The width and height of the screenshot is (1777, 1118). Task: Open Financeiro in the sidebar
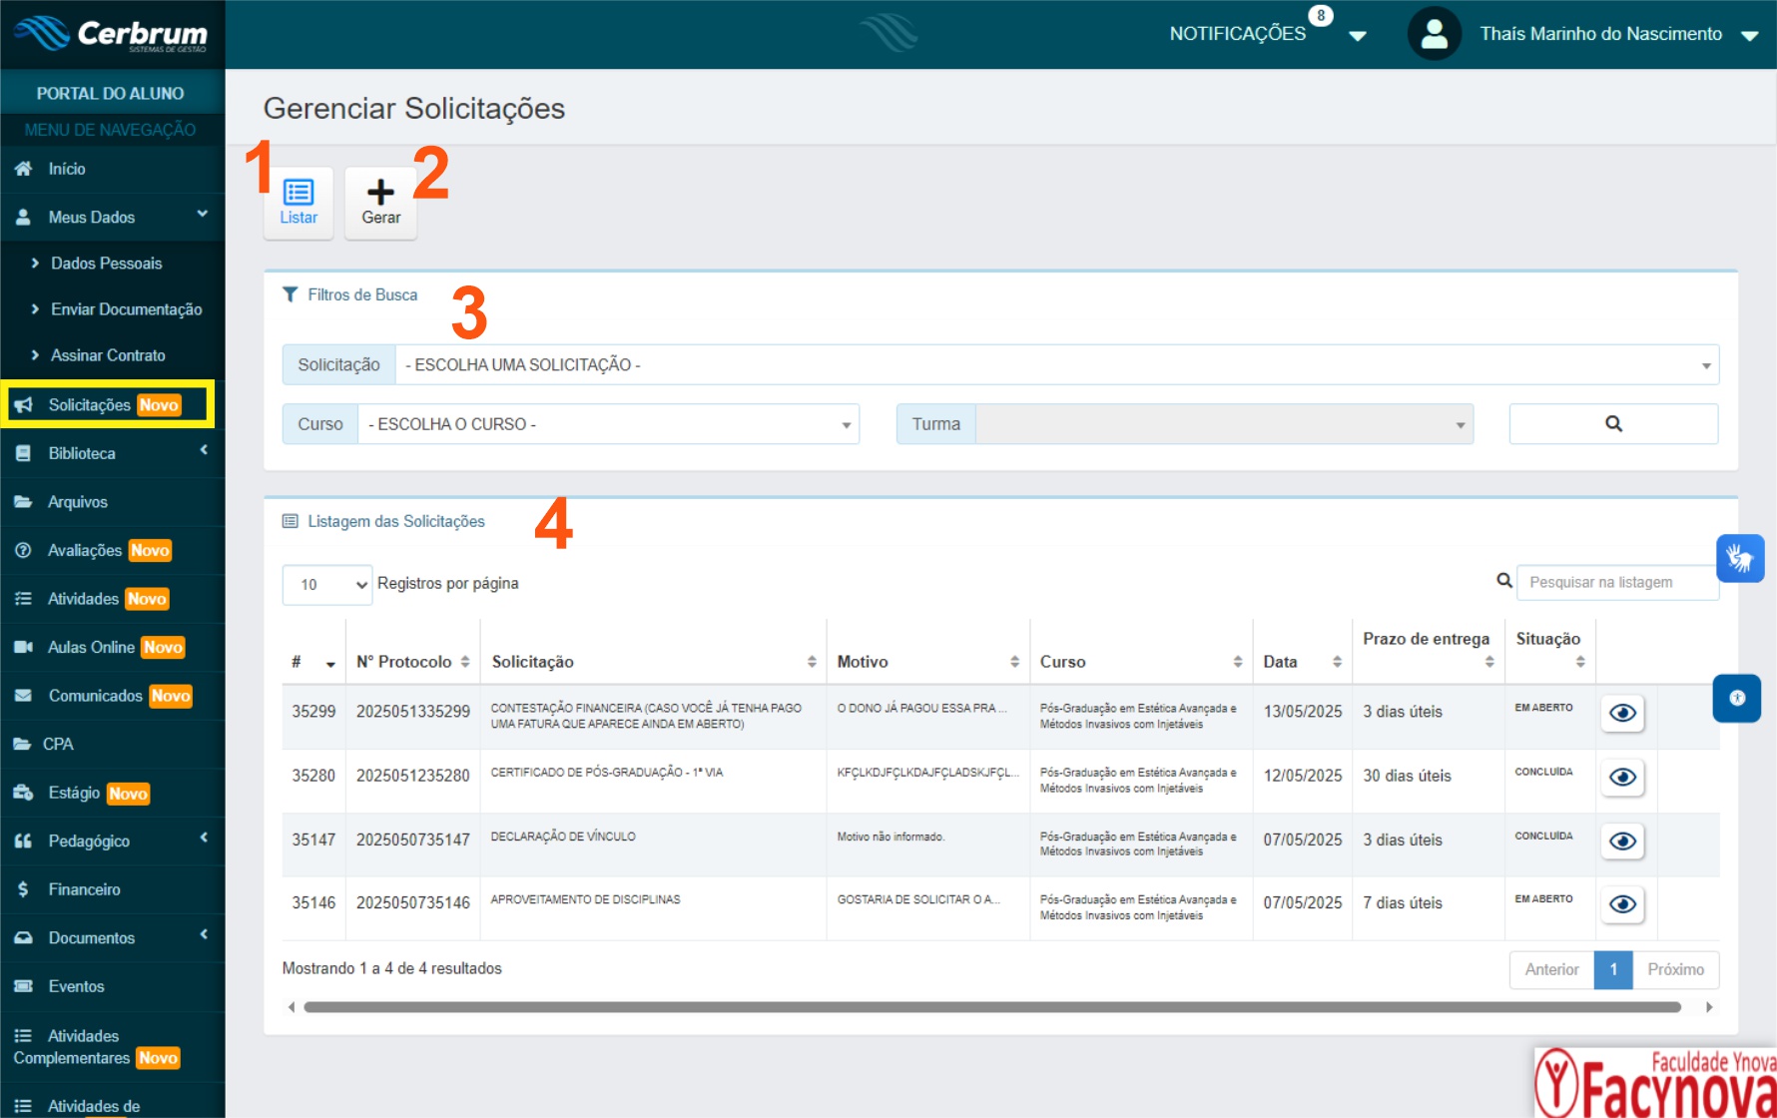click(112, 889)
